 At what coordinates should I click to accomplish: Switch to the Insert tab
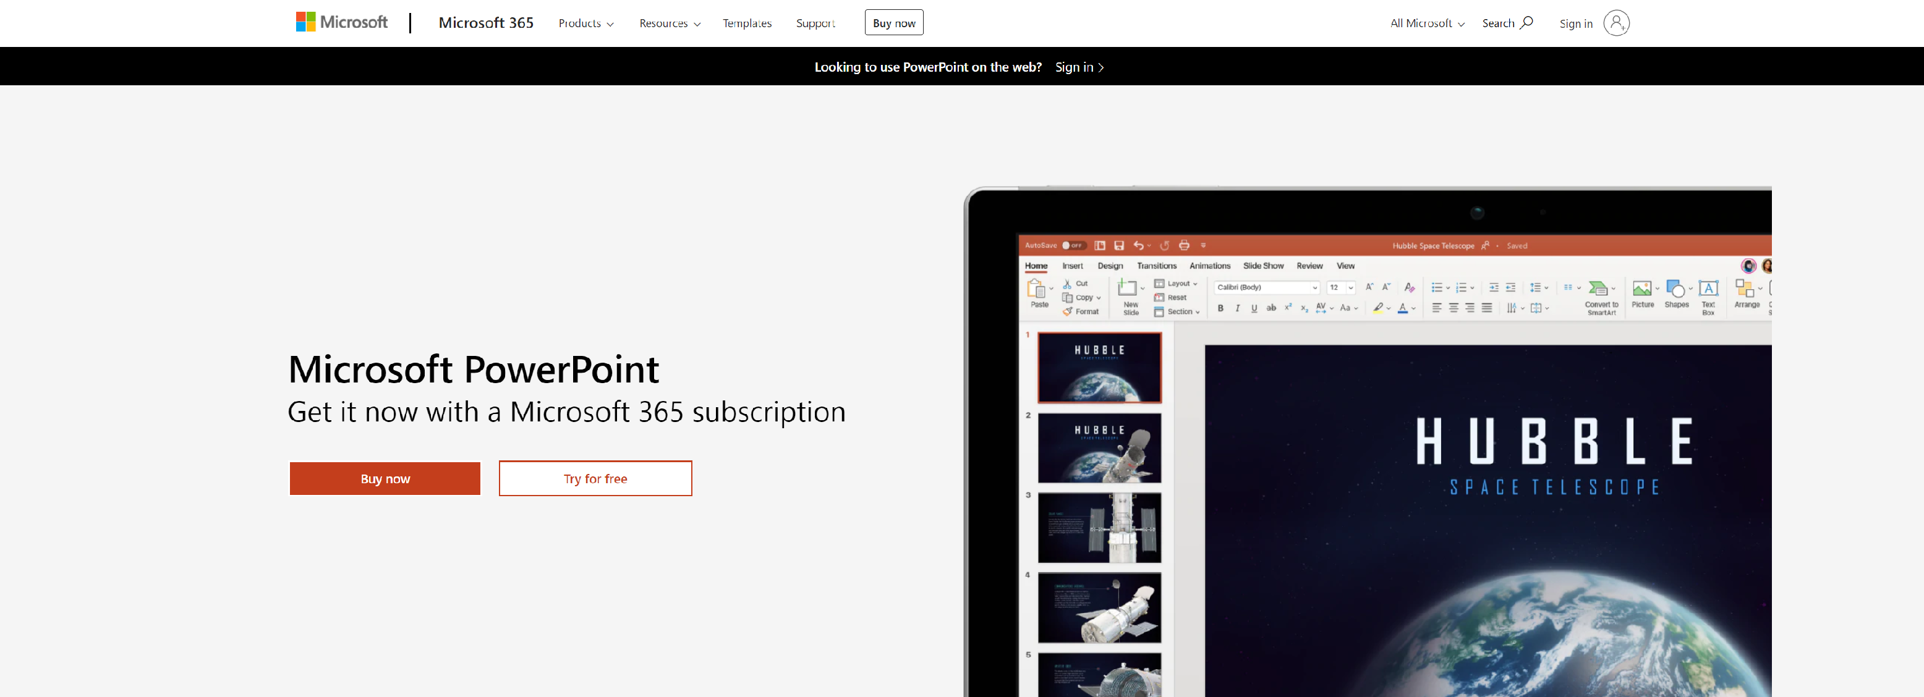(1073, 266)
